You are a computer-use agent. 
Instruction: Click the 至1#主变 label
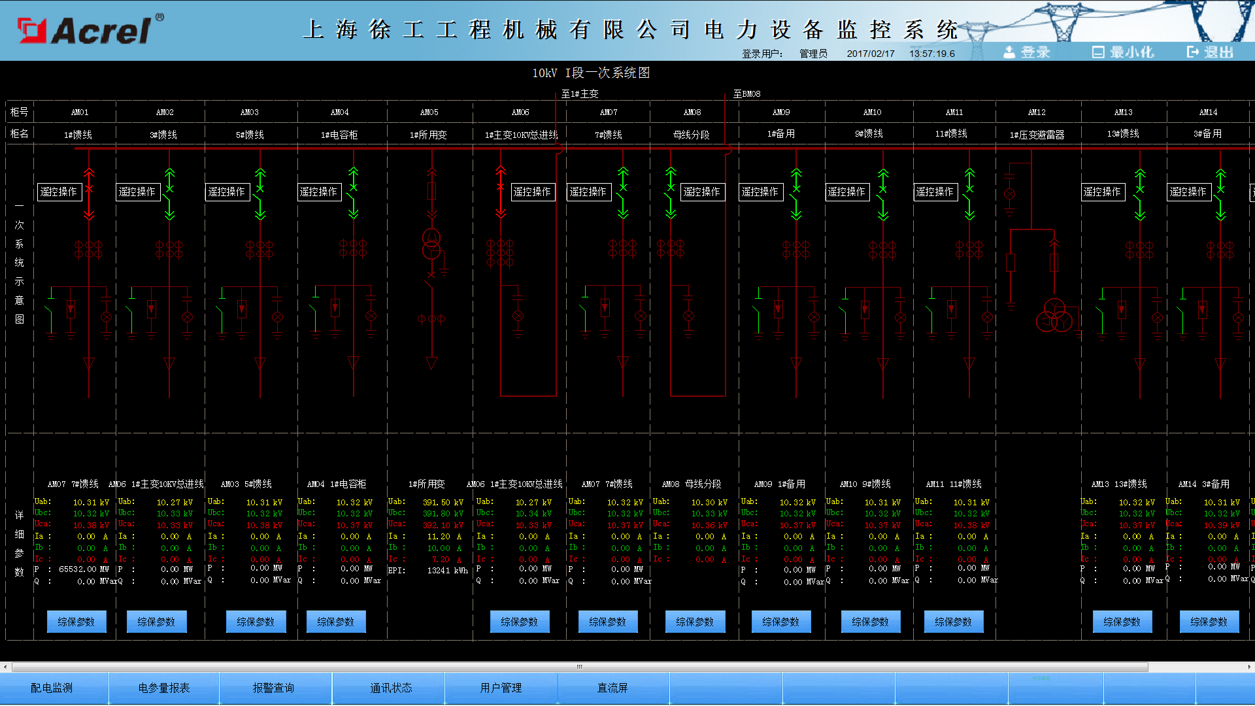(580, 93)
